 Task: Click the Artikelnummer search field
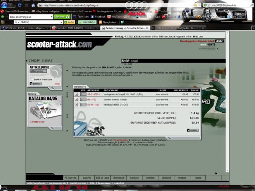[x=38, y=71]
